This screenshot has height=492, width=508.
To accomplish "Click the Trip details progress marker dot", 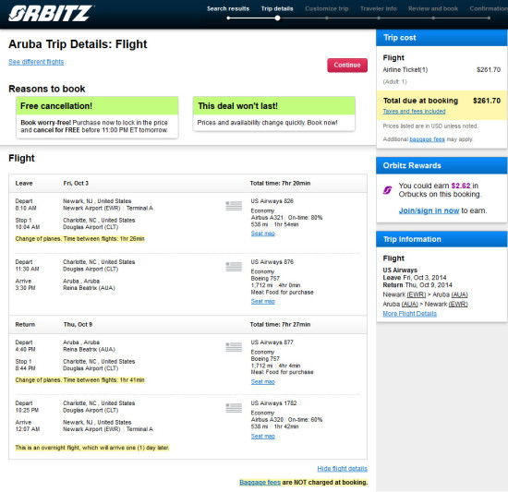I will [277, 18].
